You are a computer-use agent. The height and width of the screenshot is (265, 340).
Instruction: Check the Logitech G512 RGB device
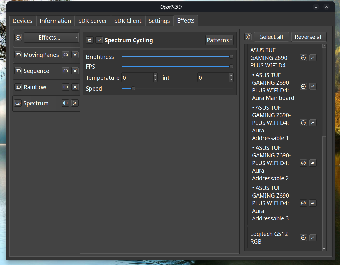tap(303, 238)
